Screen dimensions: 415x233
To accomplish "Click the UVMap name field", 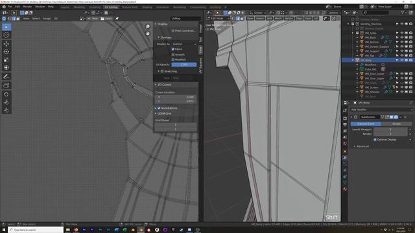I will [186, 19].
